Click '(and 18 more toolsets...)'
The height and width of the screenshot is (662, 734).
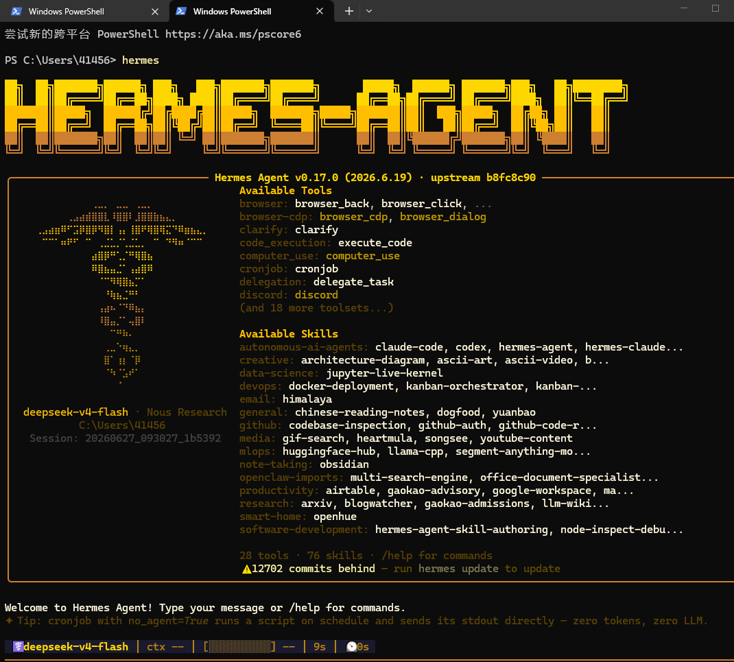[x=316, y=308]
